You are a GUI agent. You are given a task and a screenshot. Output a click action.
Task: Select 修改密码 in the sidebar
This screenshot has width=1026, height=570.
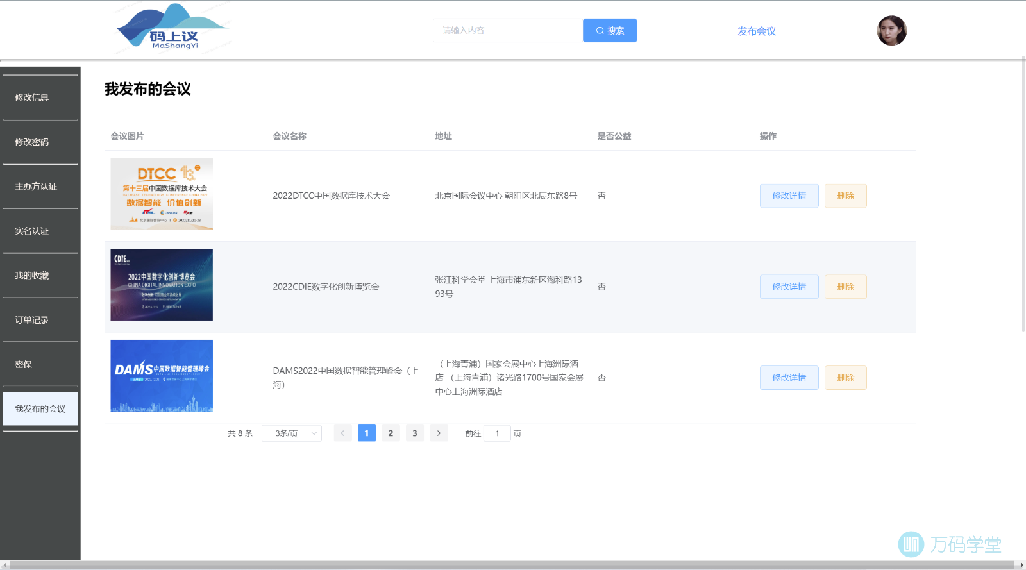pyautogui.click(x=40, y=142)
